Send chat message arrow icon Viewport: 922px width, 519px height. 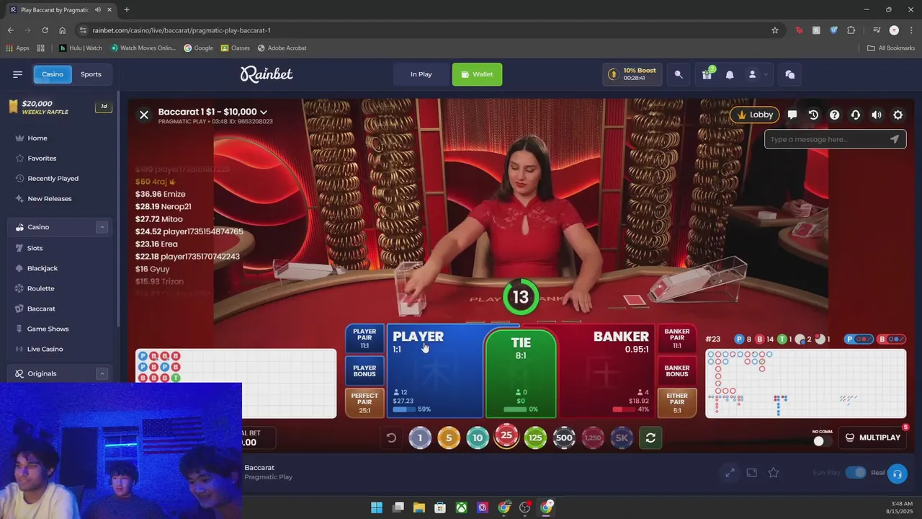coord(895,139)
